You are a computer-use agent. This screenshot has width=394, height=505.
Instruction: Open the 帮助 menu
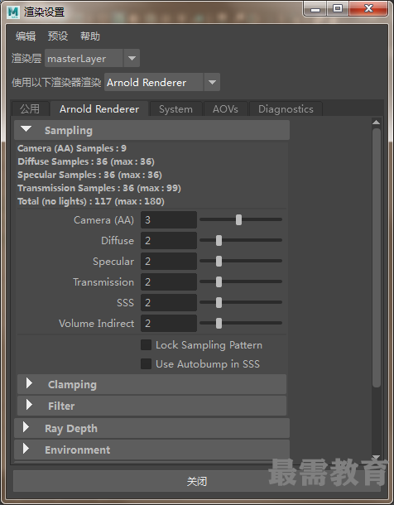[x=90, y=36]
